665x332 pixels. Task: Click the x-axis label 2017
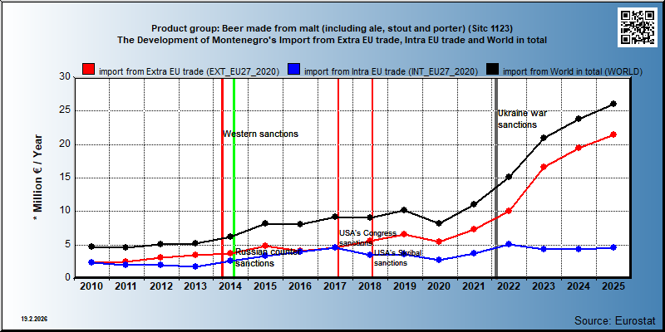335,286
